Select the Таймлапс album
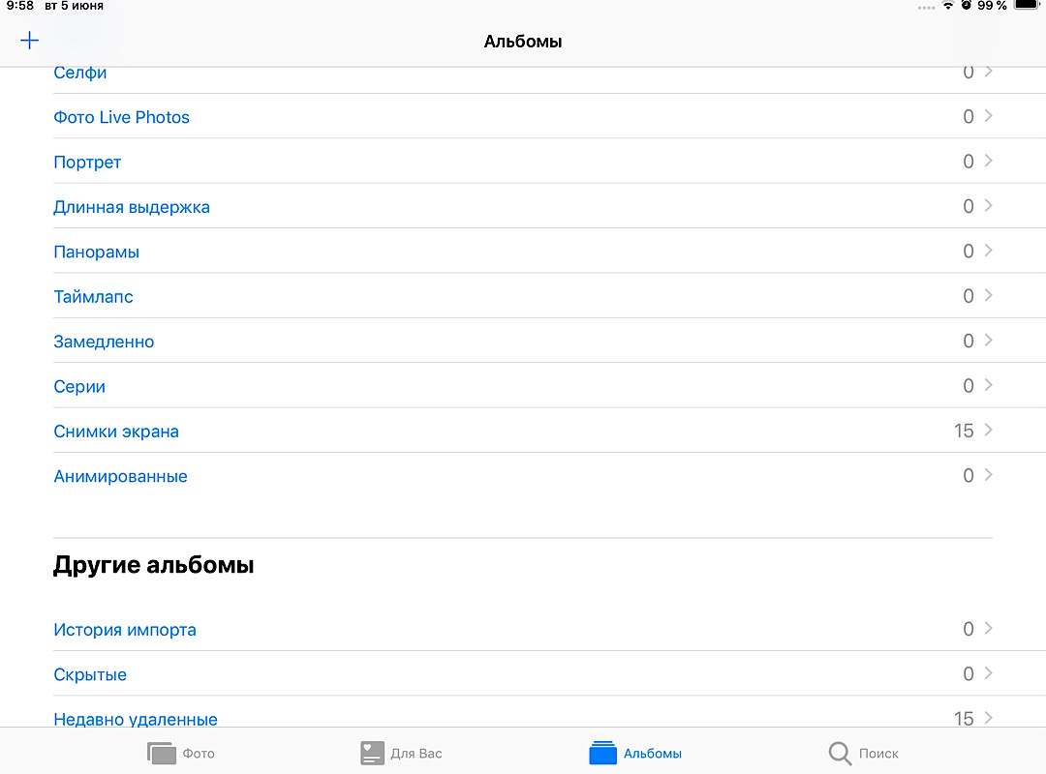Screen dimensions: 1046x774 (x=93, y=297)
